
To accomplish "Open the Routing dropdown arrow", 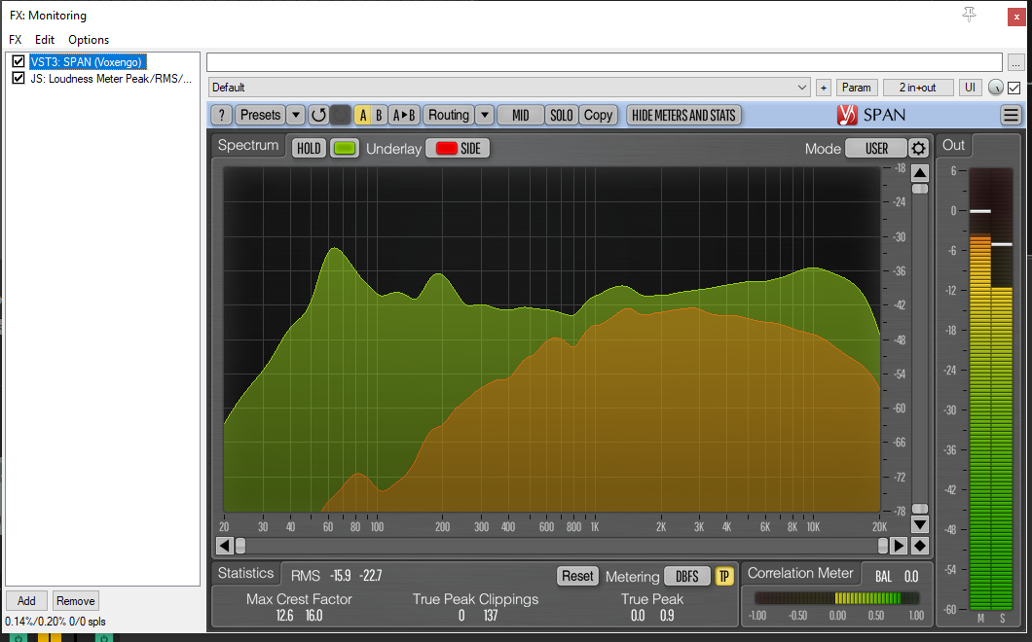I will (x=484, y=115).
